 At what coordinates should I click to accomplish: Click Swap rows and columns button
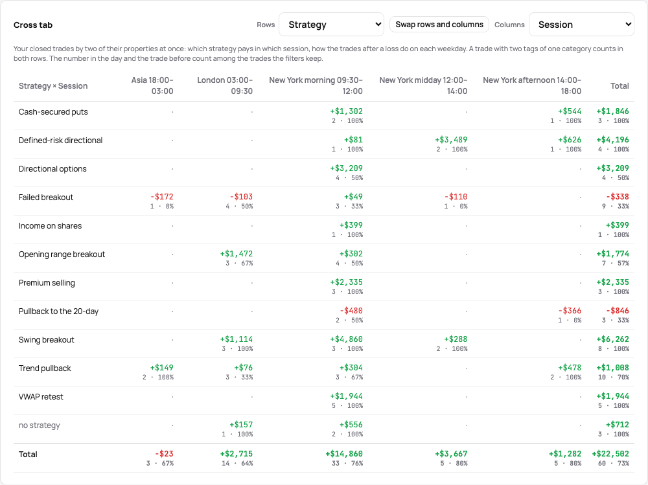[439, 25]
